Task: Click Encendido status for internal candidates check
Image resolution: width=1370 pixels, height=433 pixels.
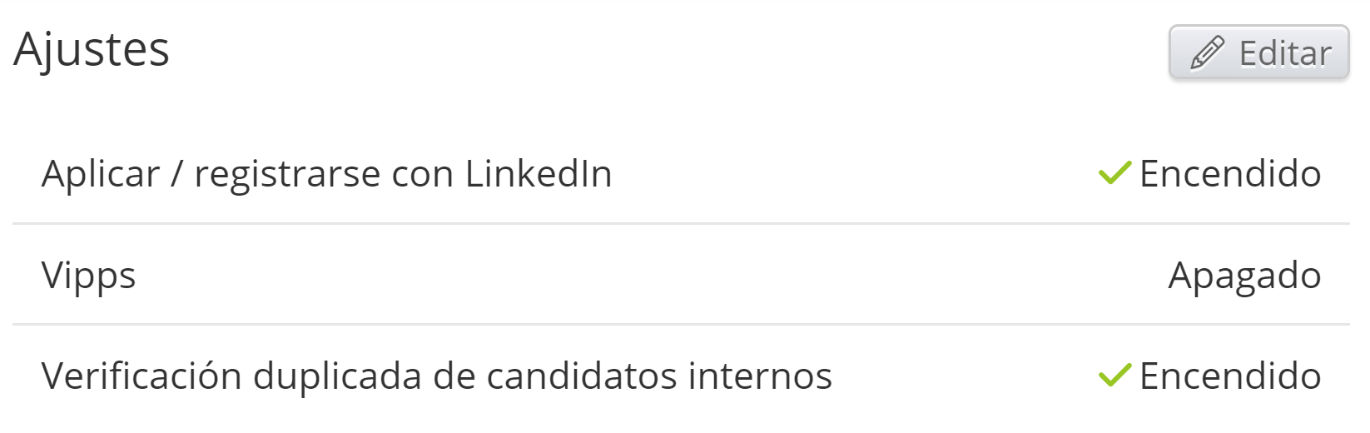Action: pyautogui.click(x=1229, y=376)
